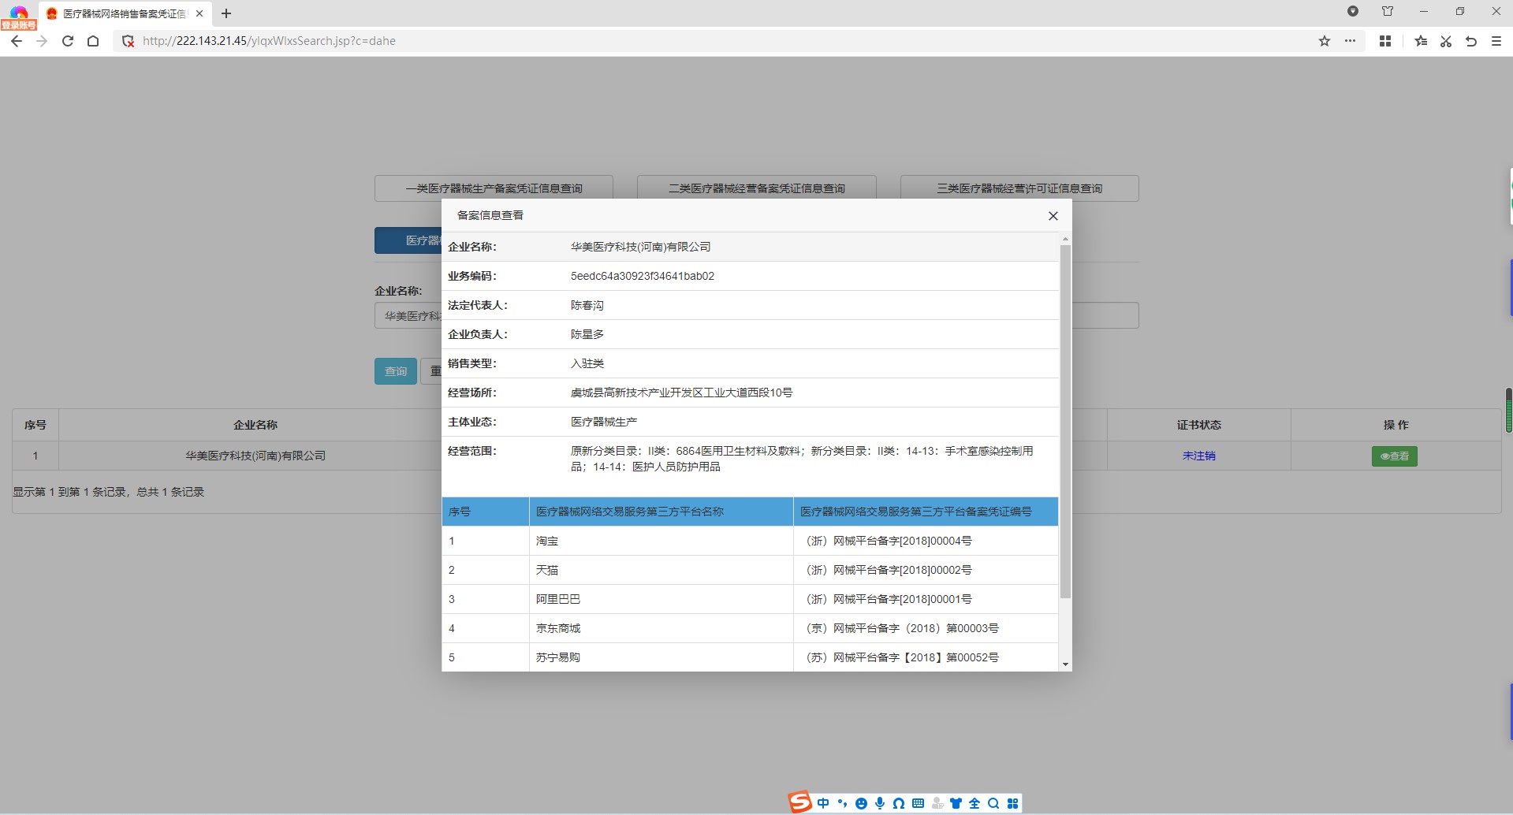Click the 操作 column header
The image size is (1513, 815).
point(1396,425)
